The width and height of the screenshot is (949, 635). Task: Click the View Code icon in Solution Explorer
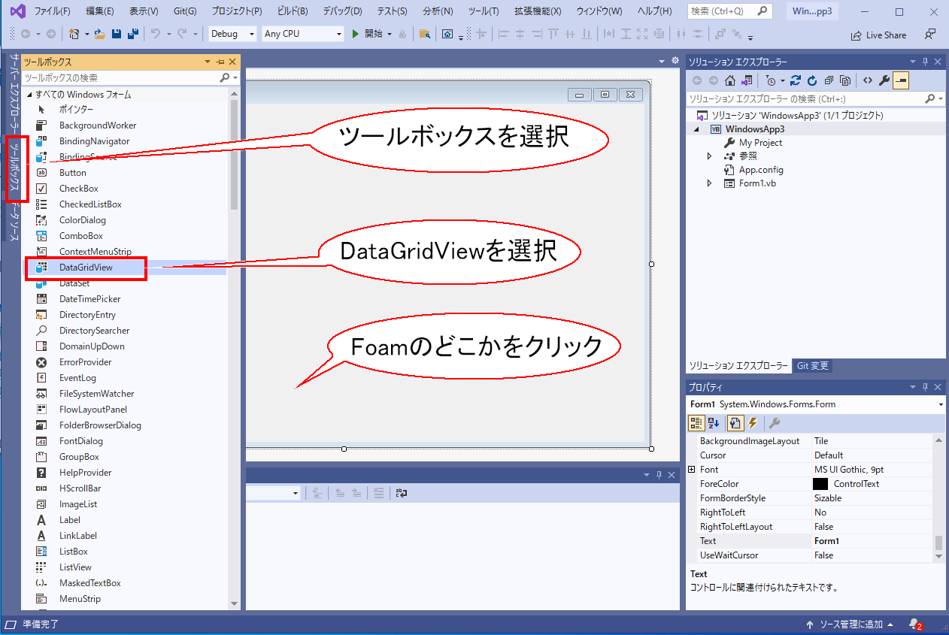tap(867, 80)
